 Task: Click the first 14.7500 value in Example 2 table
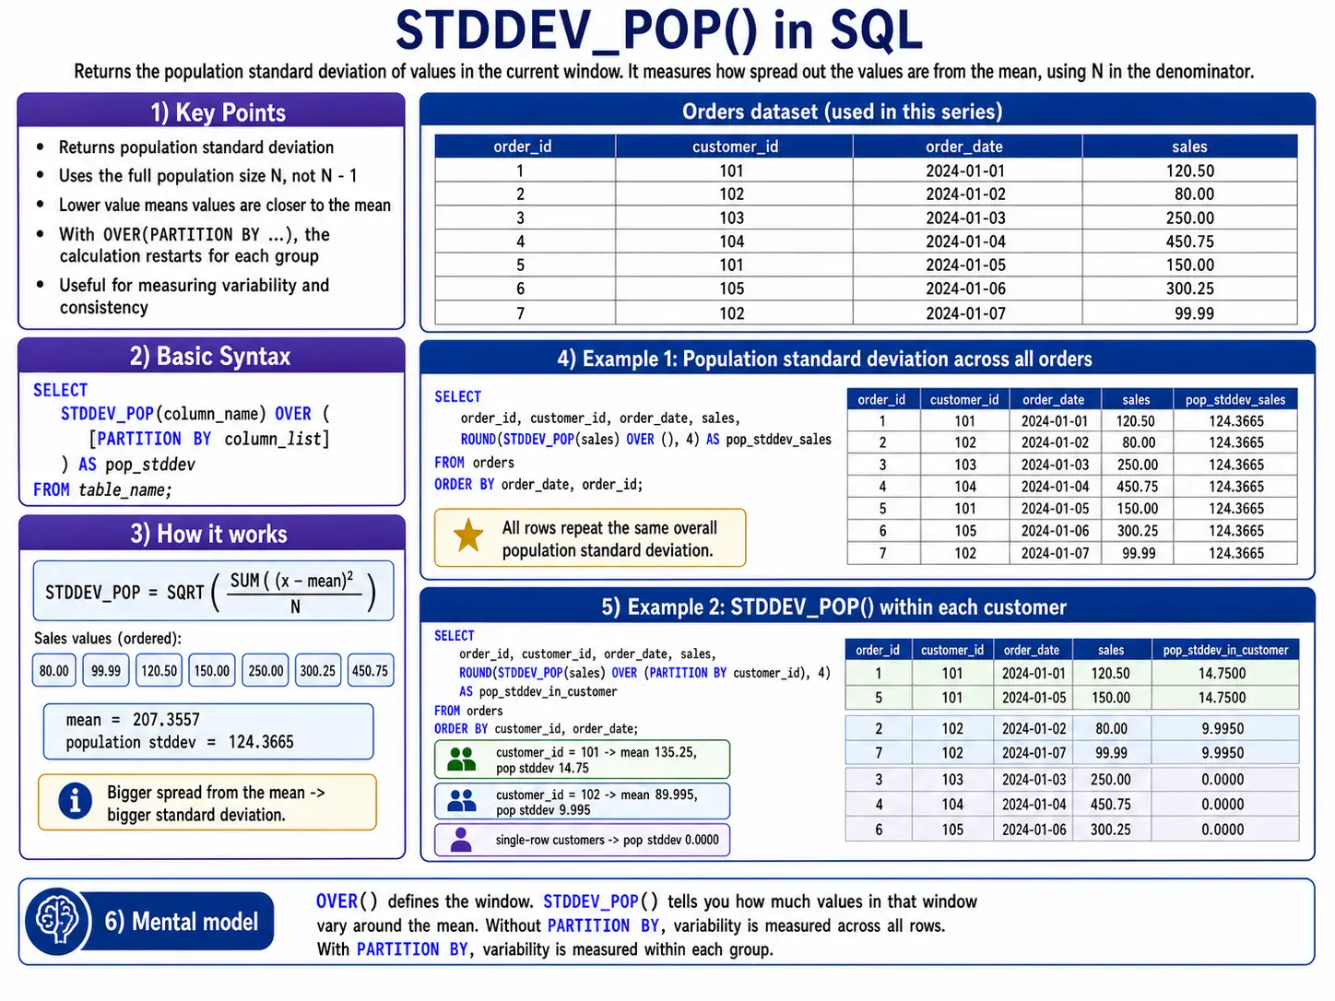point(1224,674)
